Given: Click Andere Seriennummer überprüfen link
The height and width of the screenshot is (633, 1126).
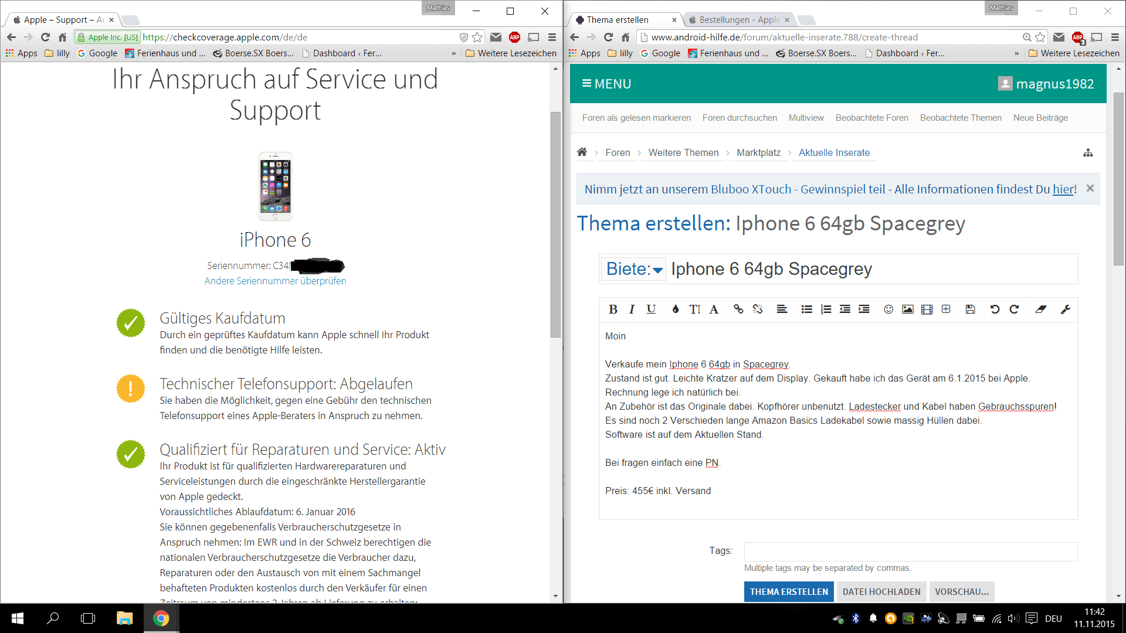Looking at the screenshot, I should 275,281.
